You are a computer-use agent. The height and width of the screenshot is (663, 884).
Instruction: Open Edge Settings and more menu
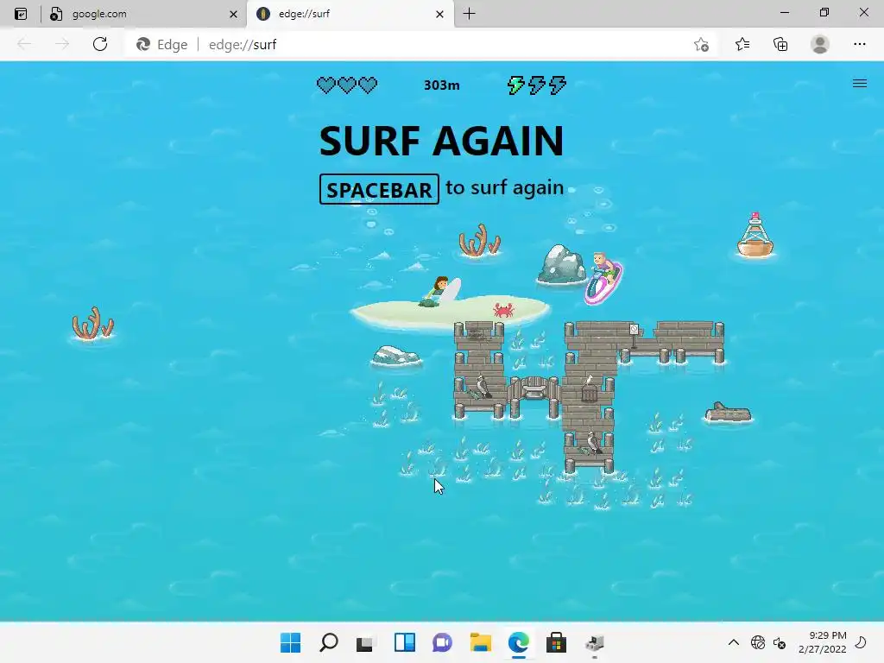click(x=859, y=44)
